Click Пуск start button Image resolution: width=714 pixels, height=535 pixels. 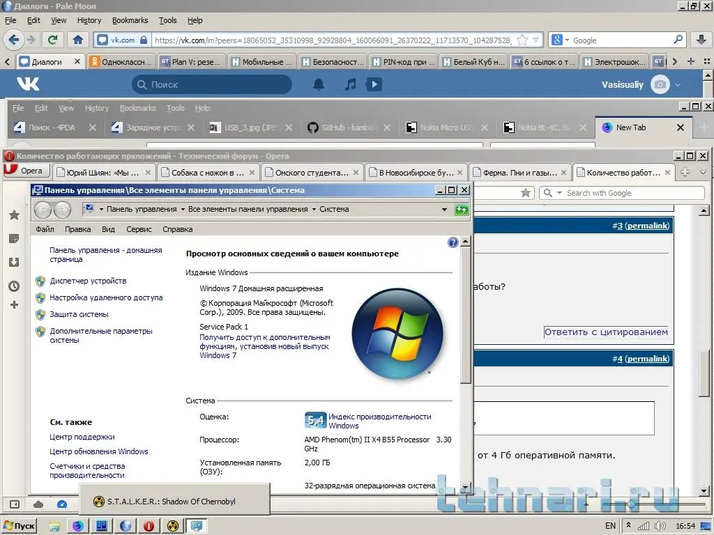coord(19,526)
